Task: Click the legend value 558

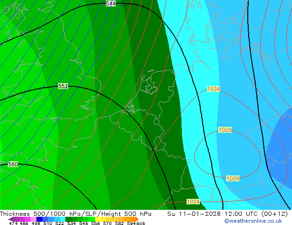Action: coord(95,223)
